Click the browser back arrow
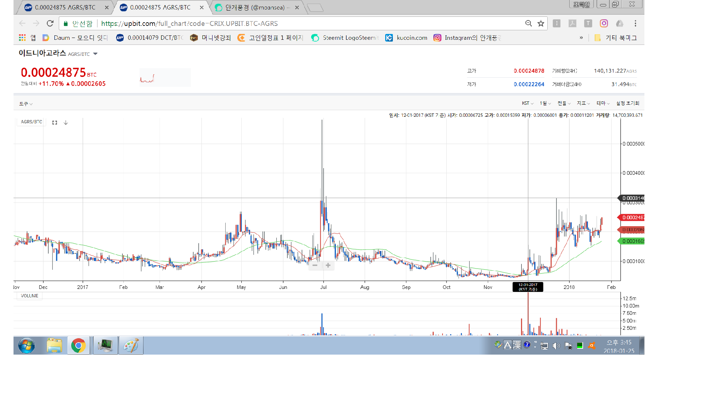Image resolution: width=701 pixels, height=394 pixels. tap(22, 23)
